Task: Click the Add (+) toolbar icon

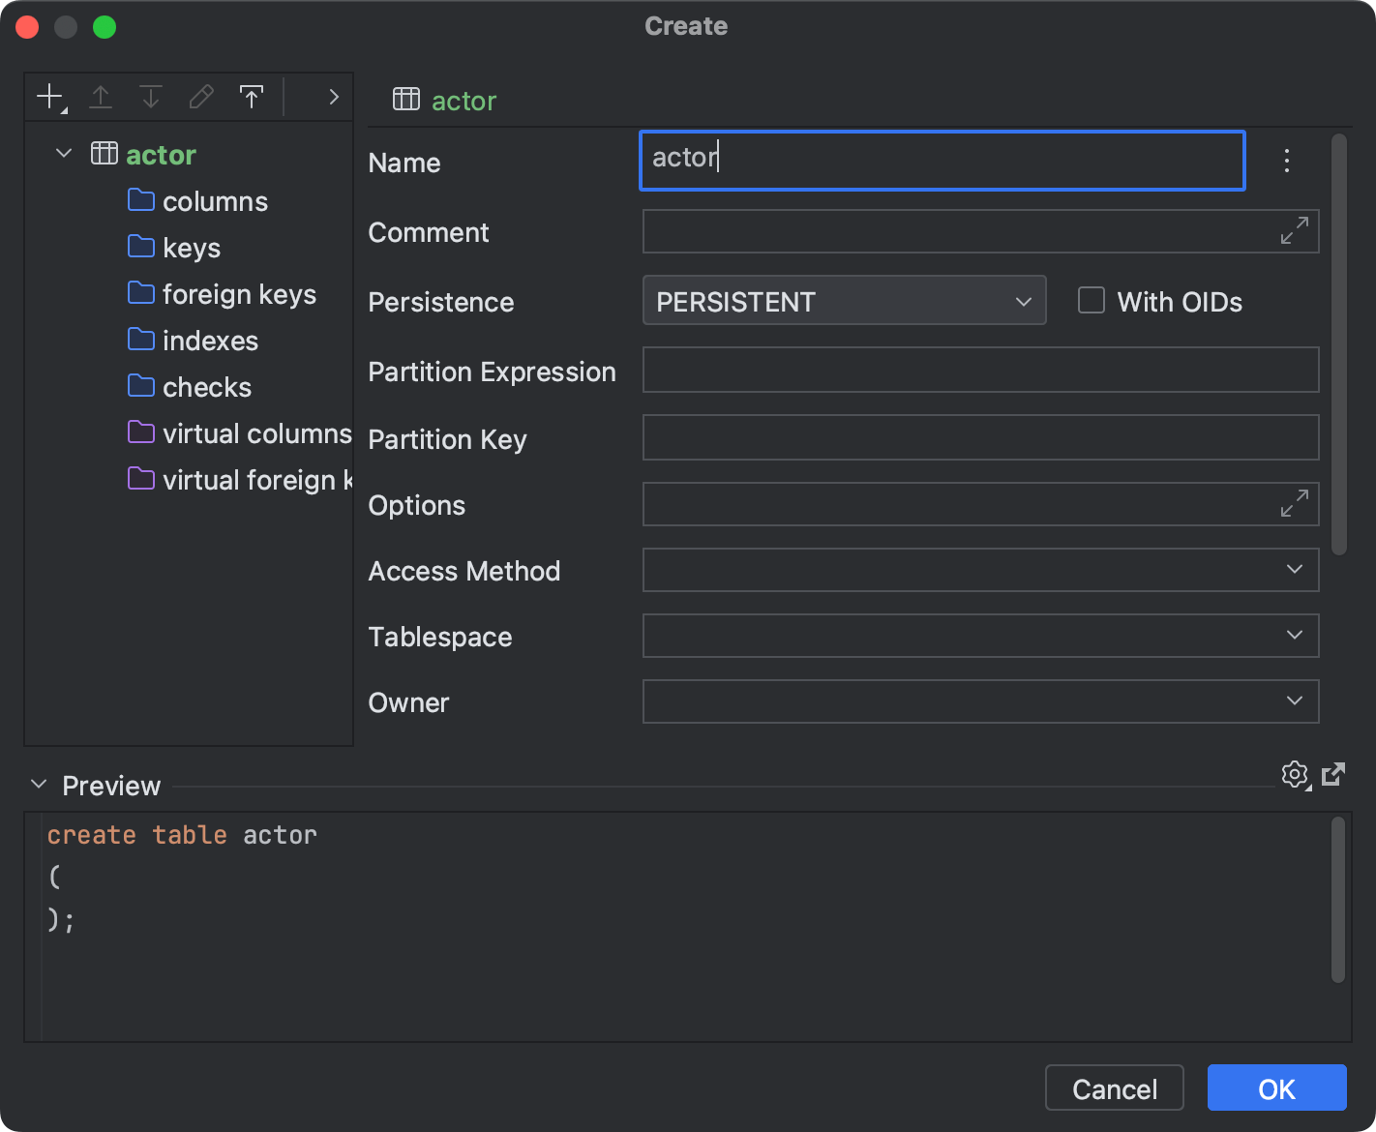Action: [x=48, y=96]
